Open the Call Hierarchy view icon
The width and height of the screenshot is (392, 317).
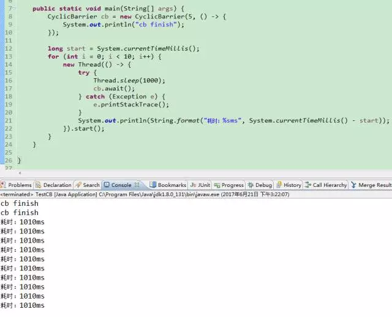click(308, 185)
